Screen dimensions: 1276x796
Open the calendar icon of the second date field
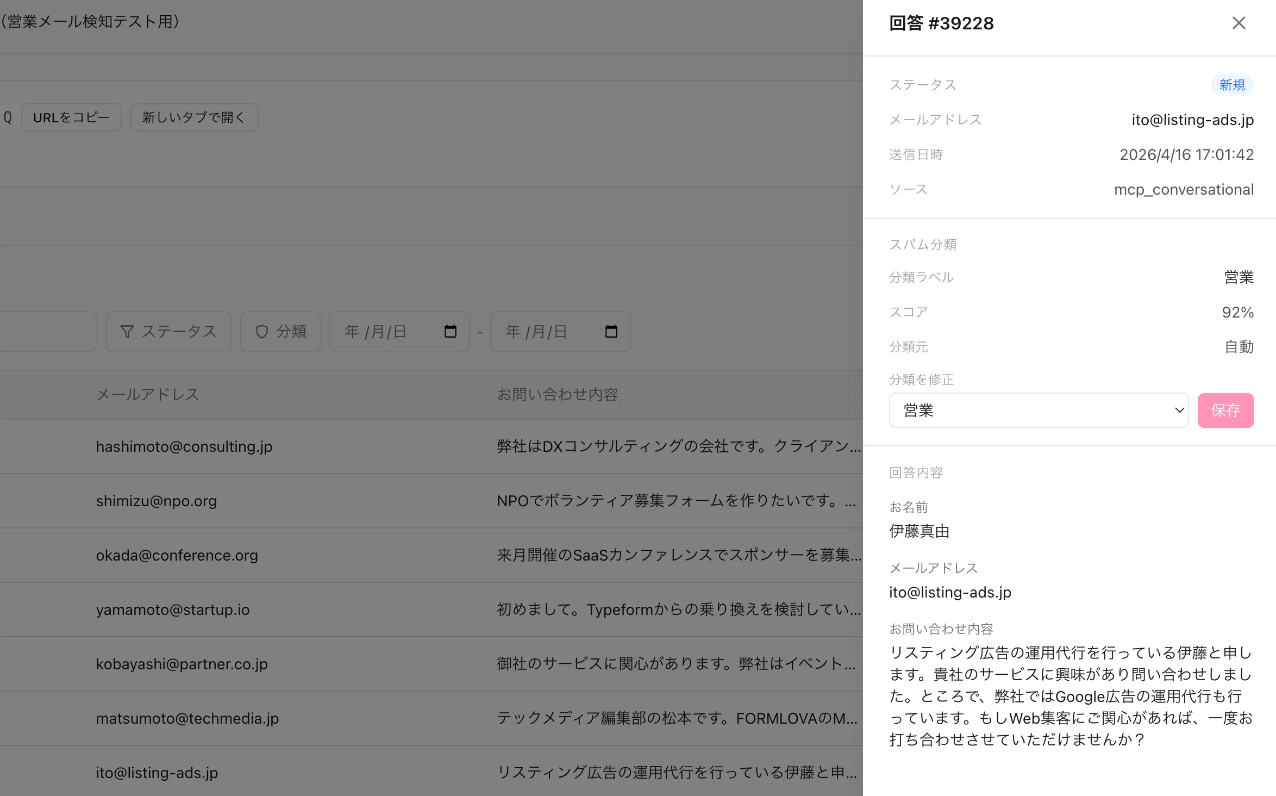pos(611,332)
